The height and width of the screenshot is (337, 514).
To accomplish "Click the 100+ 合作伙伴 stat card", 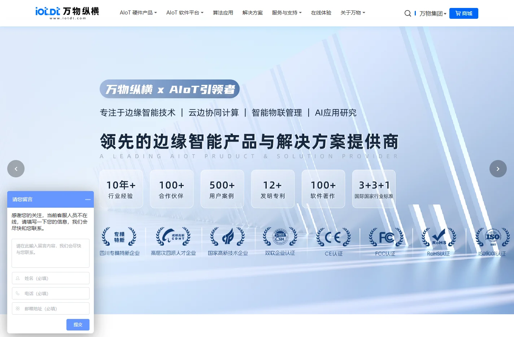I will coord(172,189).
